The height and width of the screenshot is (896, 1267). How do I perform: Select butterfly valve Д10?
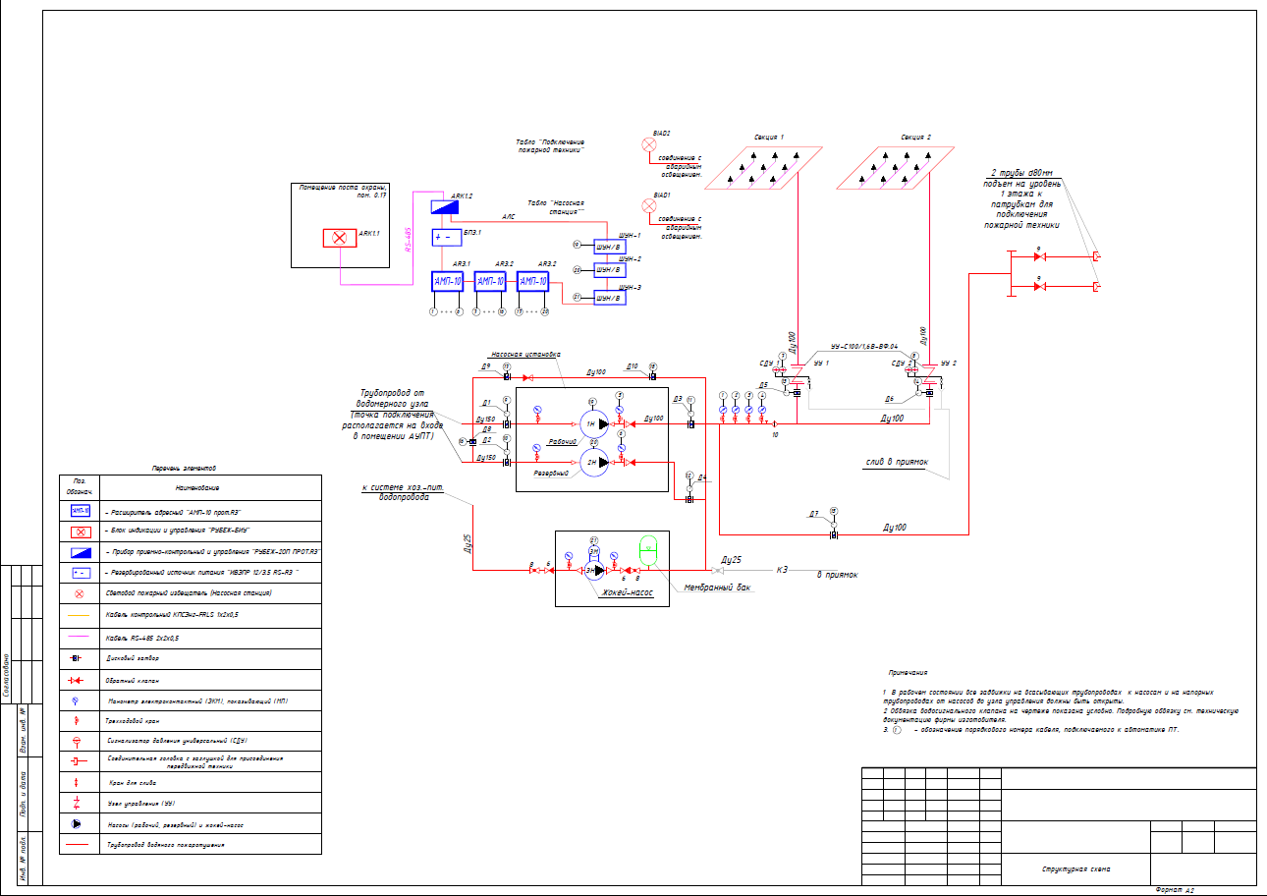point(652,377)
